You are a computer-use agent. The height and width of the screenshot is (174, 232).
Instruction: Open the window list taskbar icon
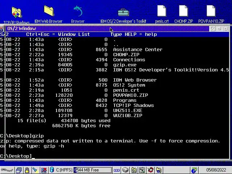point(19,170)
